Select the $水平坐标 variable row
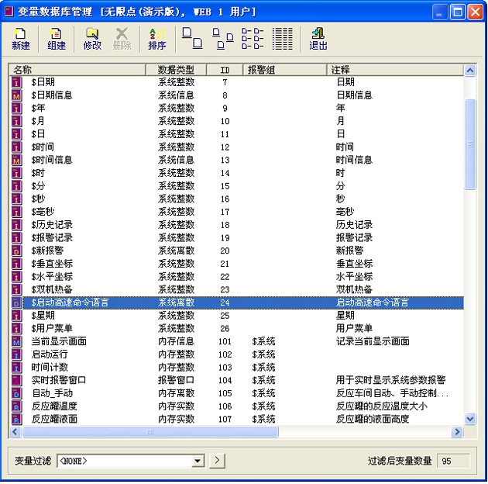The height and width of the screenshot is (484, 488). [x=236, y=276]
